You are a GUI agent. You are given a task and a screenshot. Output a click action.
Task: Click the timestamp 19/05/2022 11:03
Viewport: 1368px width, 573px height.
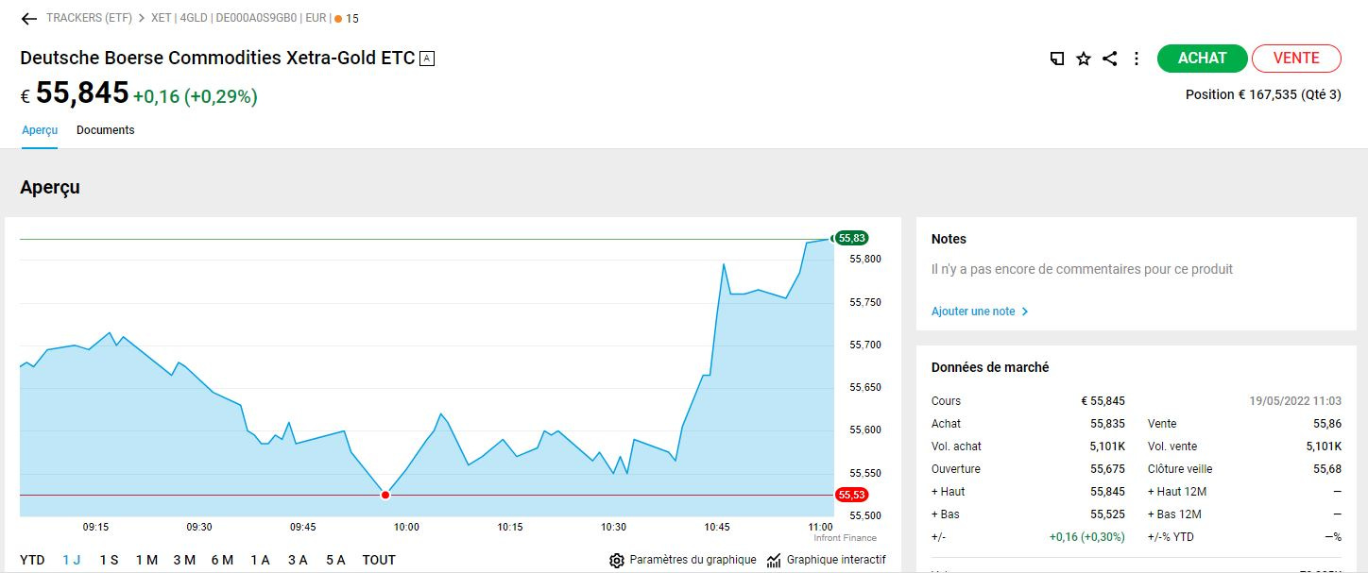(x=1295, y=401)
